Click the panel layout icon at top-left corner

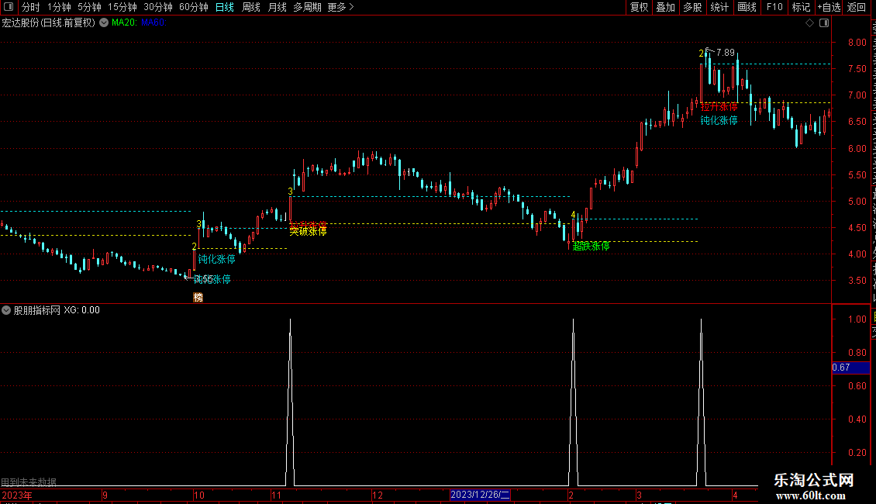pyautogui.click(x=9, y=7)
